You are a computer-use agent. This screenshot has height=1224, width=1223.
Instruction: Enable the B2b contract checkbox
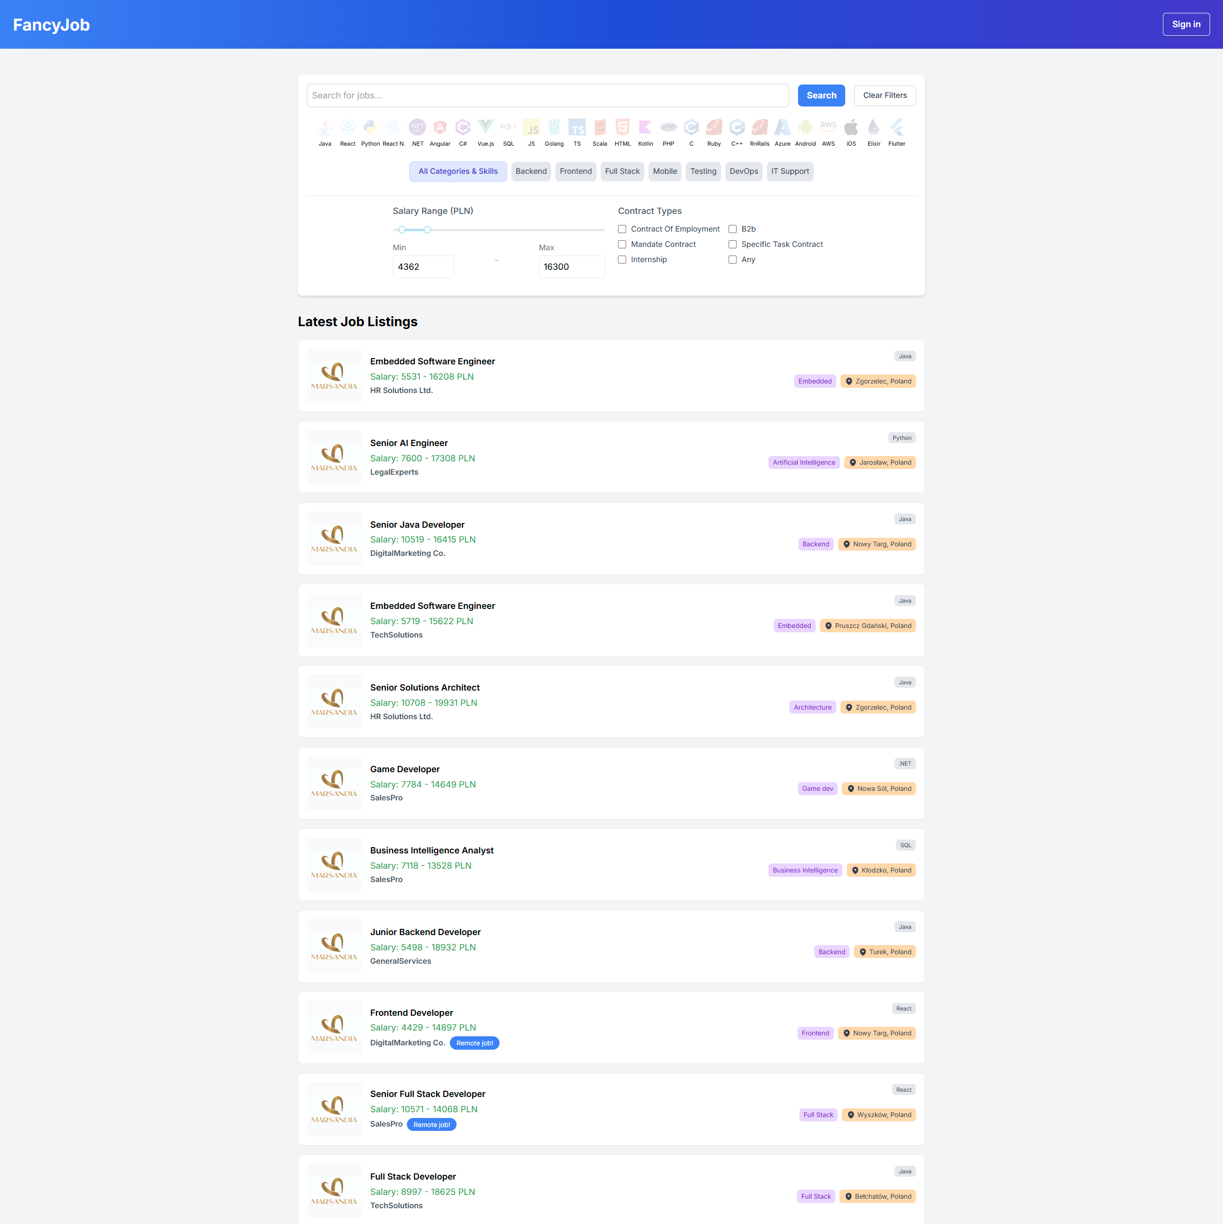point(733,229)
